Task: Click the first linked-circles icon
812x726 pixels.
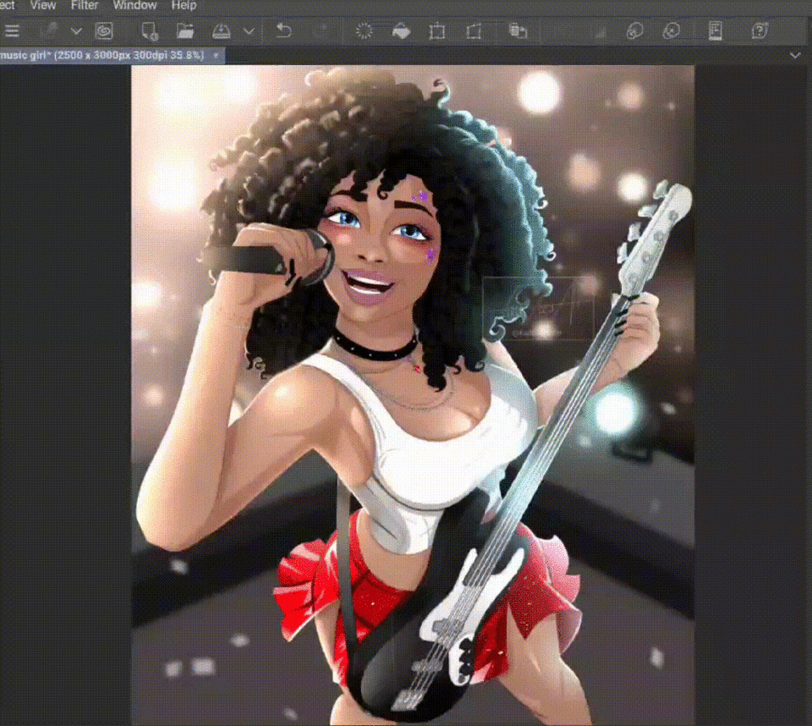Action: point(635,31)
